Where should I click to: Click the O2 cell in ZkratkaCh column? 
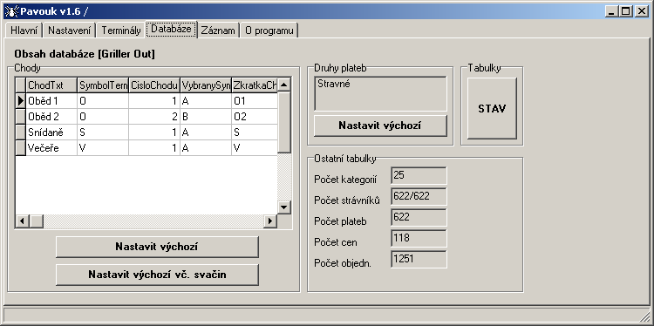pos(255,117)
